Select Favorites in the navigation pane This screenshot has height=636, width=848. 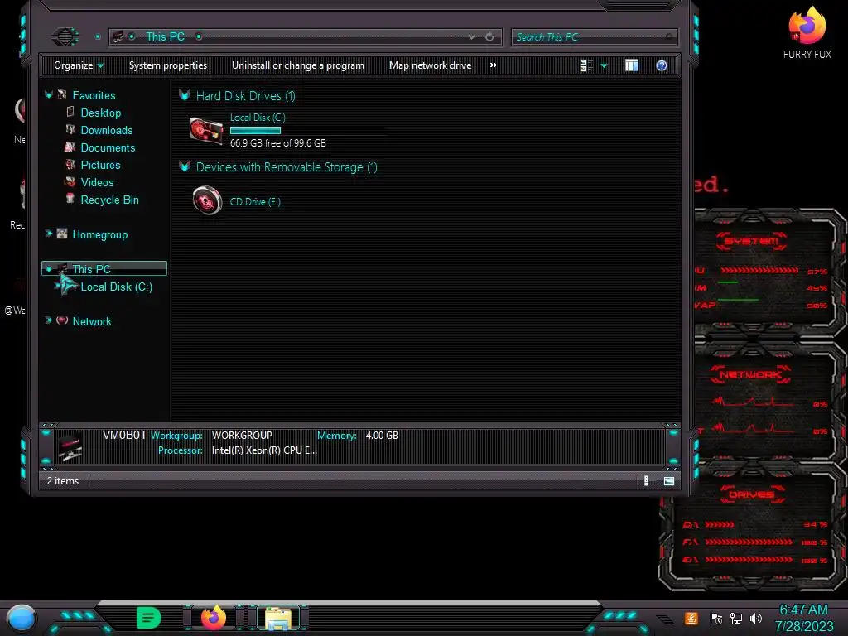(x=94, y=95)
